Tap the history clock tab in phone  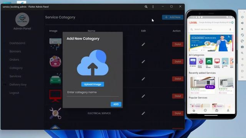click(205, 110)
